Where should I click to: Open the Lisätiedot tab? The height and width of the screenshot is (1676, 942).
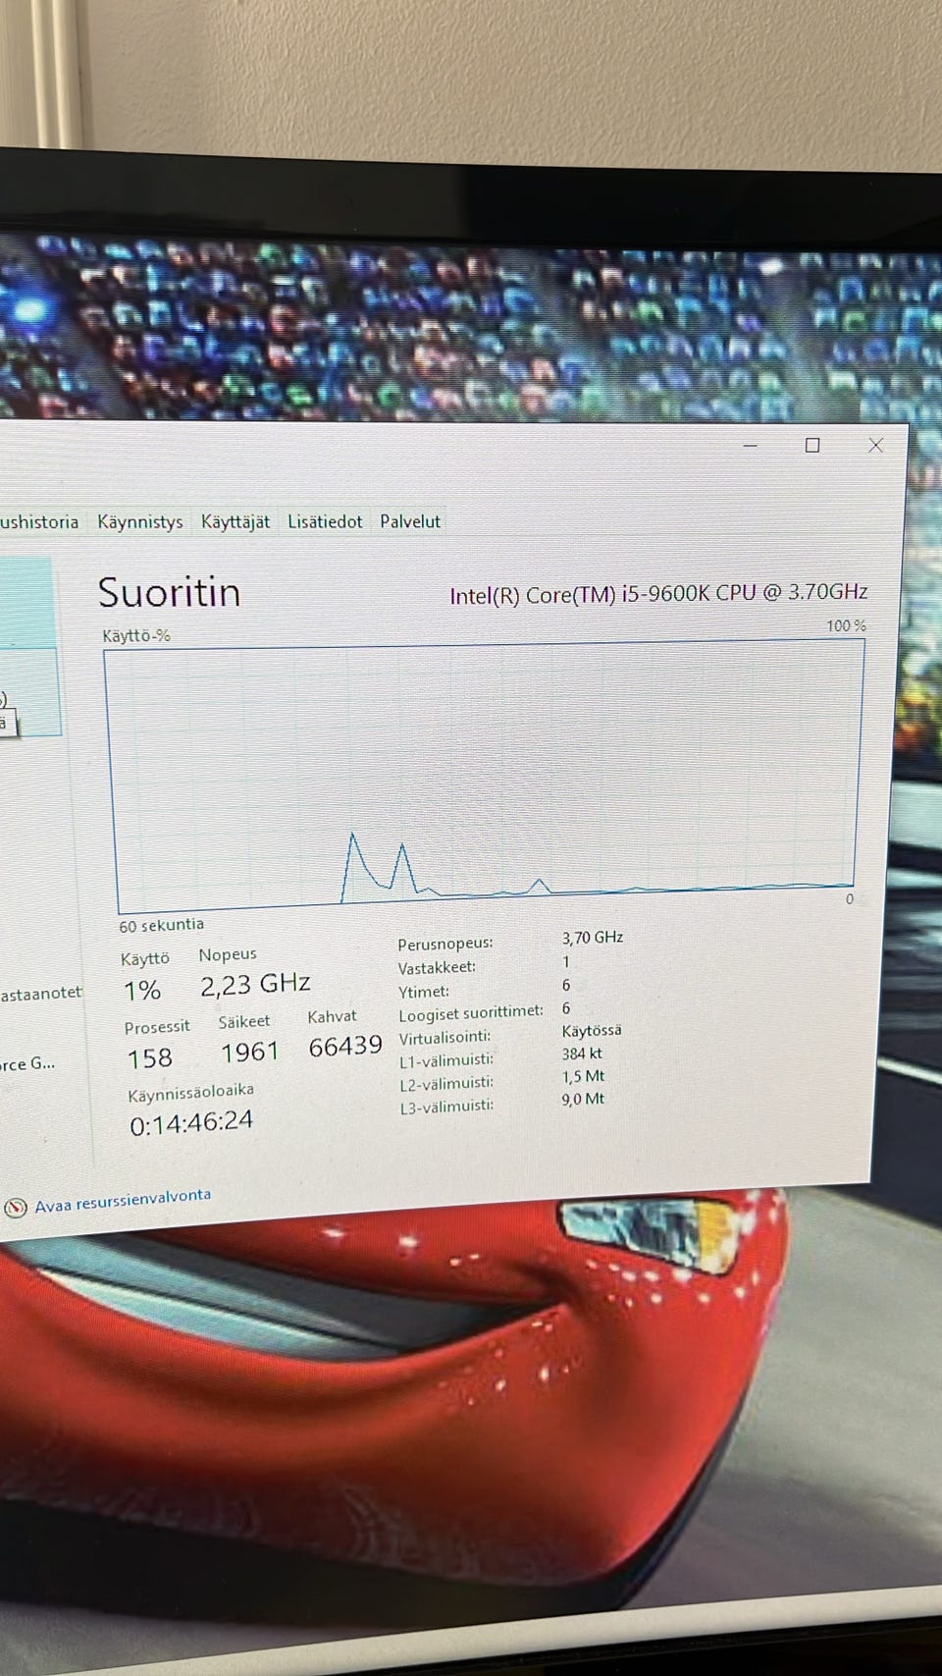point(325,521)
